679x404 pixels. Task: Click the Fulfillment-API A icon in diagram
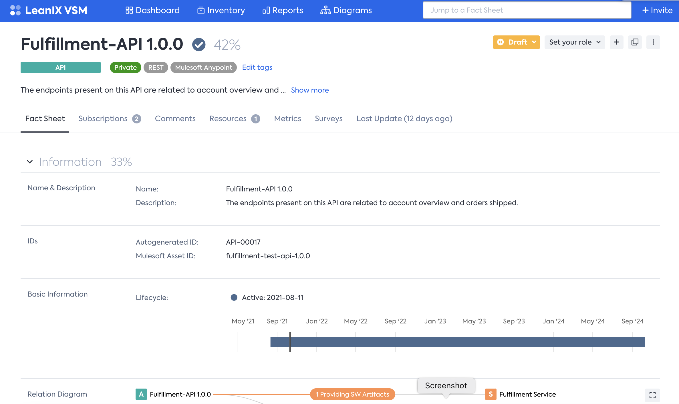pyautogui.click(x=141, y=394)
